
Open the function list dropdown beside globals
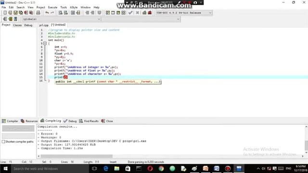pyautogui.click(x=141, y=19)
